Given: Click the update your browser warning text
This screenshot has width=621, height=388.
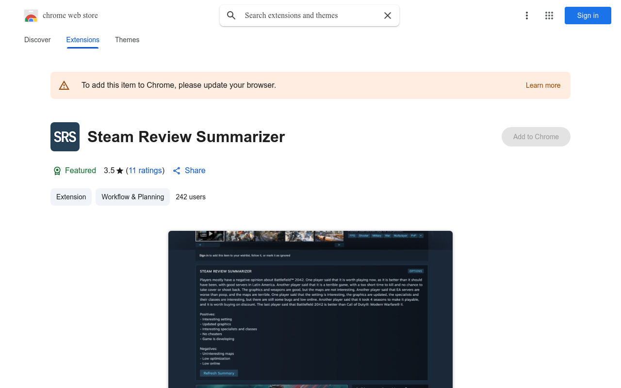Looking at the screenshot, I should 179,85.
